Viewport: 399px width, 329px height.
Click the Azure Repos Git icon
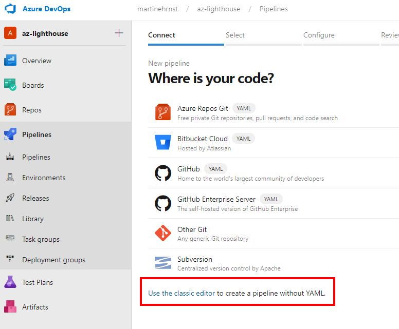pos(163,112)
